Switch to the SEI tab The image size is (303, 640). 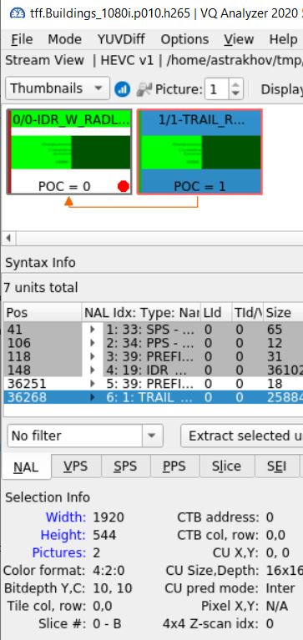coord(277,466)
